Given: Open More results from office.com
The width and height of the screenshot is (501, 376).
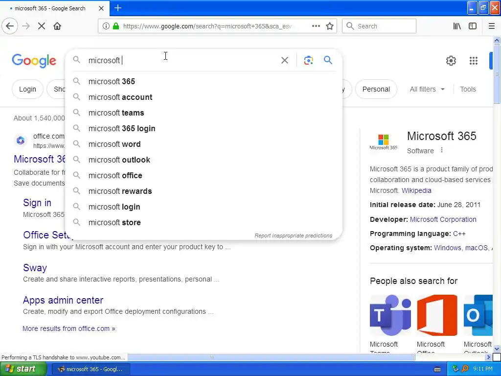Looking at the screenshot, I should (68, 329).
